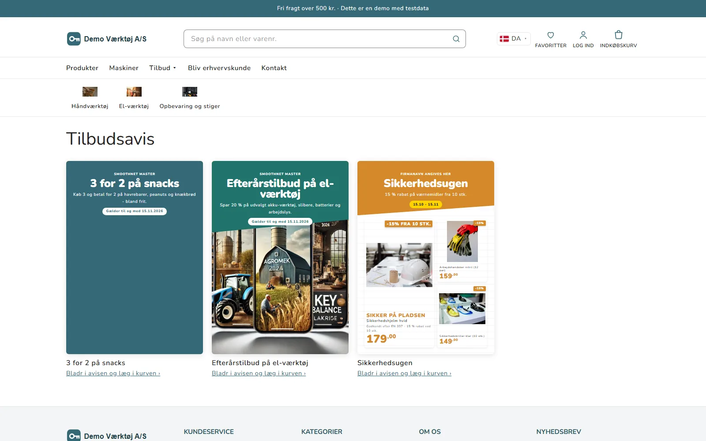This screenshot has height=441, width=706.
Task: Open the Indkøbskurv shopping bag icon
Action: click(x=619, y=34)
